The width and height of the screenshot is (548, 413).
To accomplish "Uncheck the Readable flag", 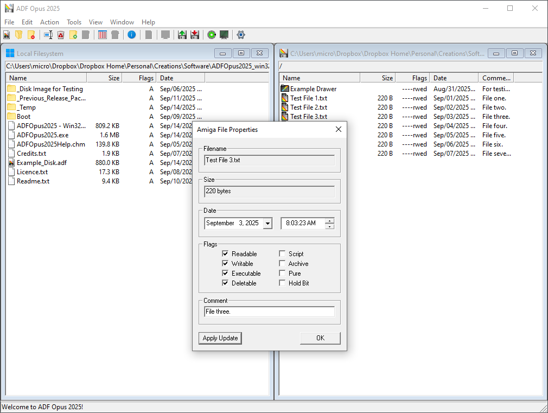I will click(225, 253).
